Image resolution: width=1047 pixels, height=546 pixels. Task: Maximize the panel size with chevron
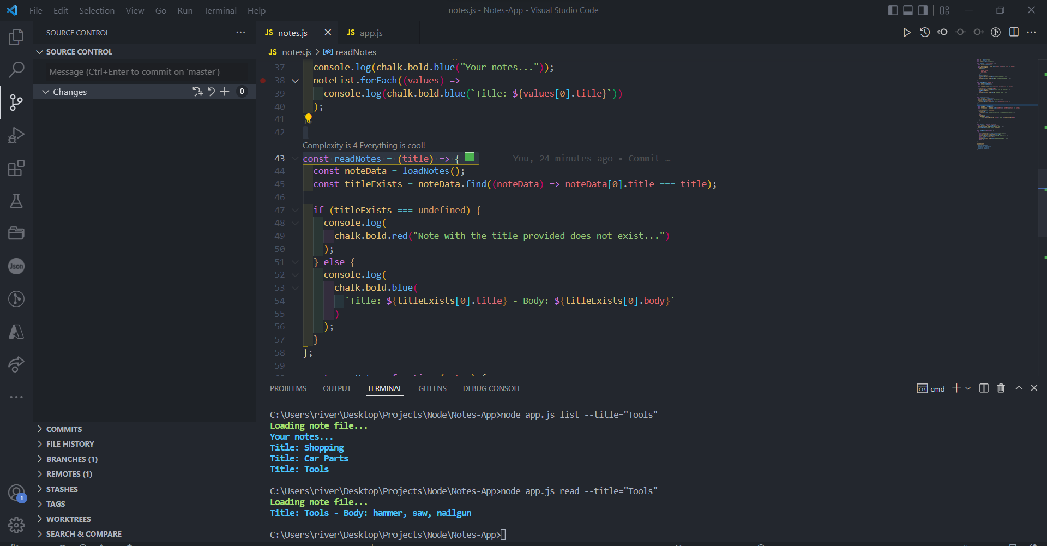[x=1019, y=388]
